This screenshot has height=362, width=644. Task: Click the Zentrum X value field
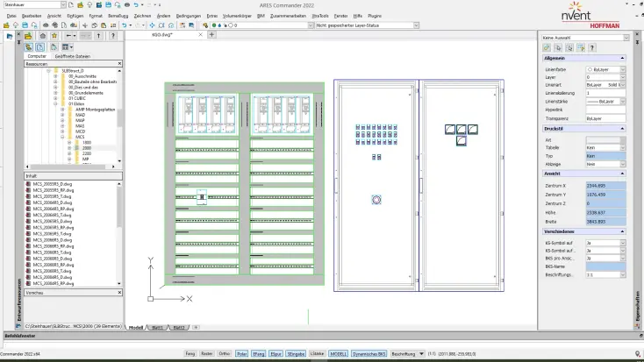pyautogui.click(x=605, y=186)
